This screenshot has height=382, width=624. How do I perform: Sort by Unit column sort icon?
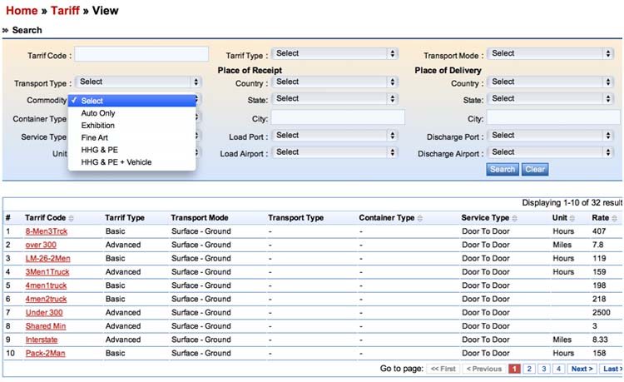tap(573, 218)
